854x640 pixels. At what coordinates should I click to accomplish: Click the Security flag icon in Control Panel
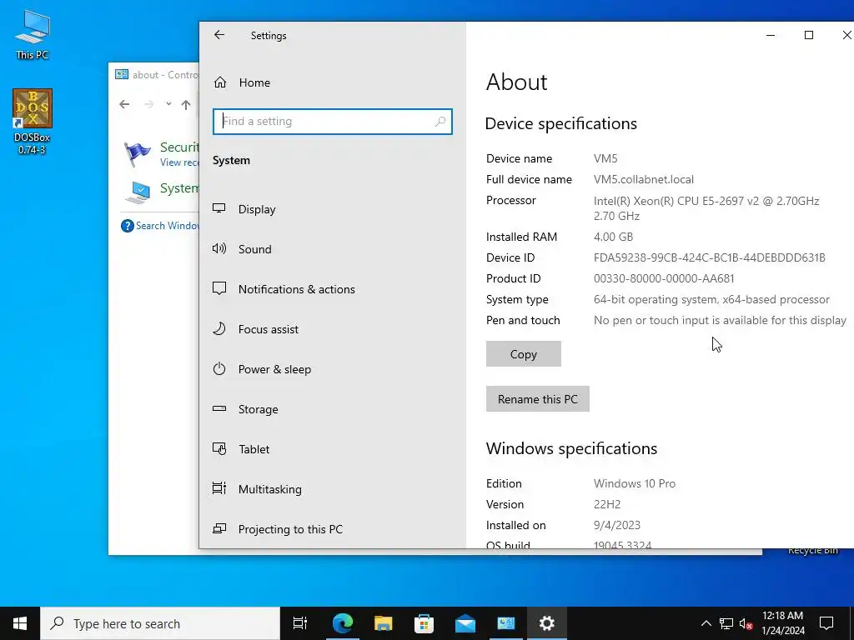coord(138,154)
